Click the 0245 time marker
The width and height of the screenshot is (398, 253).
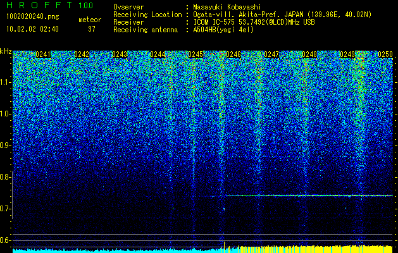pos(196,54)
